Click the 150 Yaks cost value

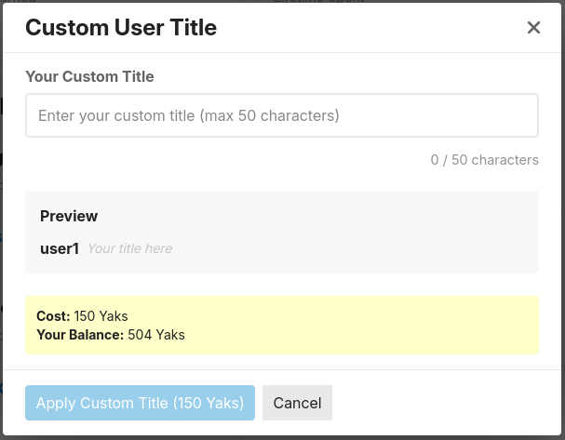[x=101, y=316]
